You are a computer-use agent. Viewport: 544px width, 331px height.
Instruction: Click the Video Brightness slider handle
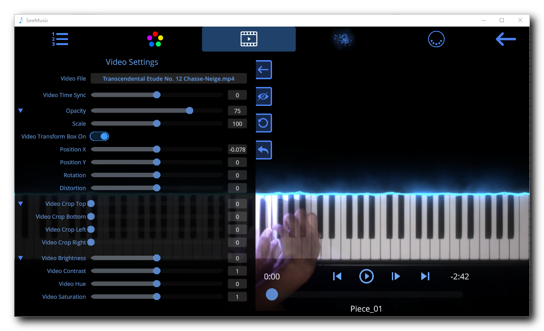point(157,258)
